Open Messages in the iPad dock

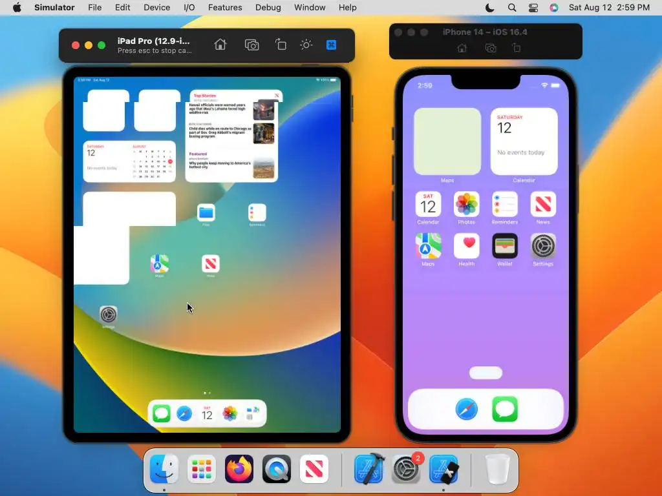161,414
